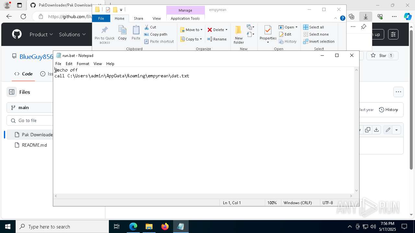This screenshot has height=233, width=415.
Task: Select Copy path in Clipboard group
Action: 156,34
